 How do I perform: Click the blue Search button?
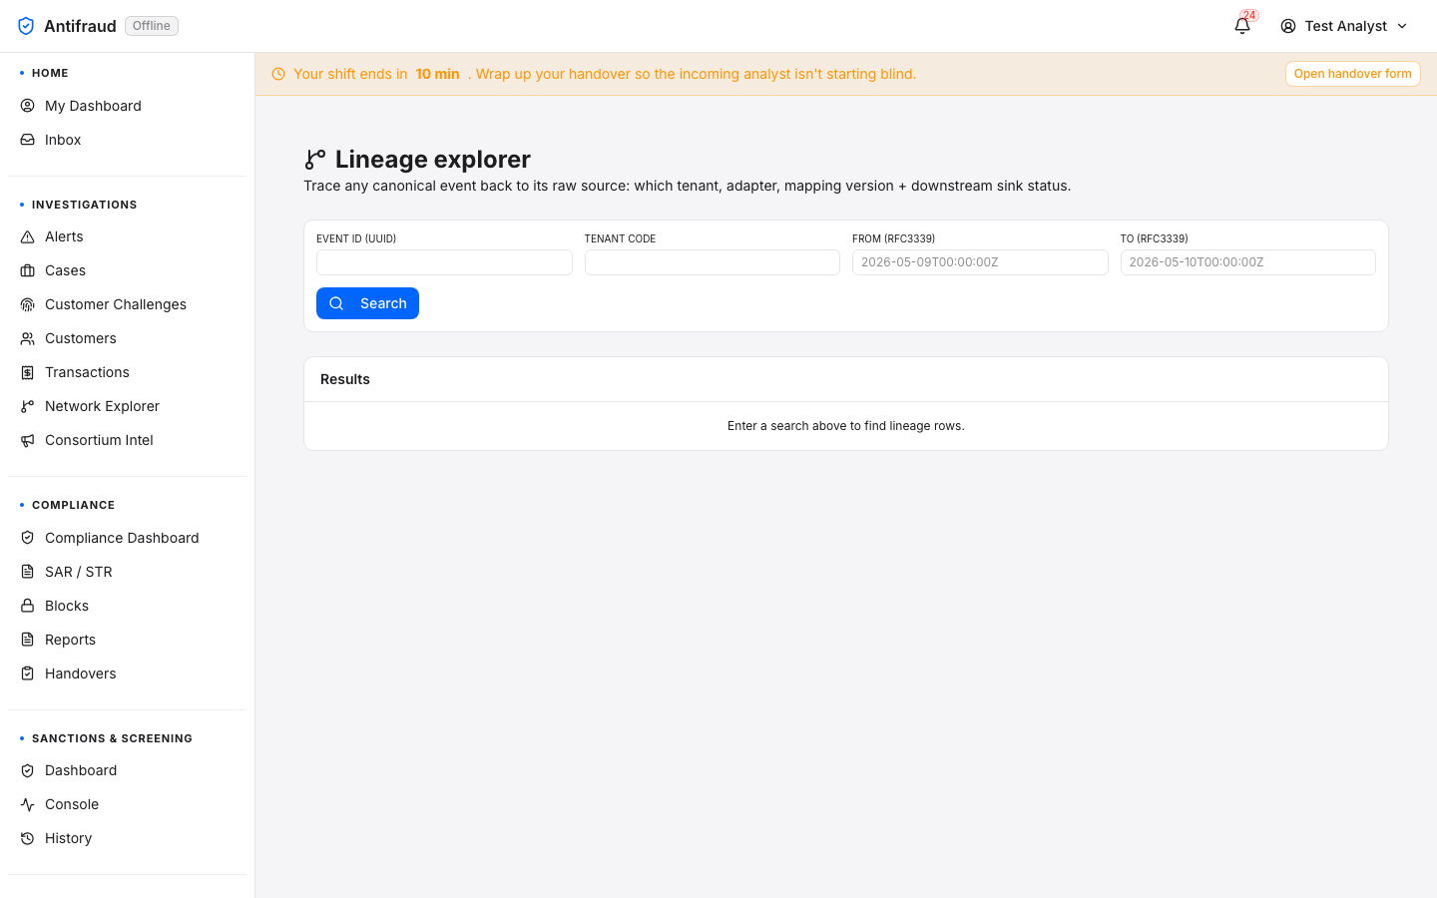click(367, 303)
